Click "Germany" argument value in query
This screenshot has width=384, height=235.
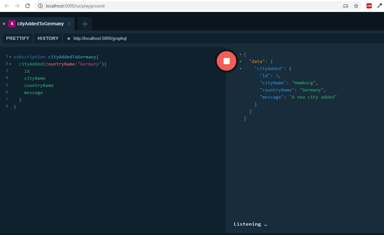pos(89,64)
